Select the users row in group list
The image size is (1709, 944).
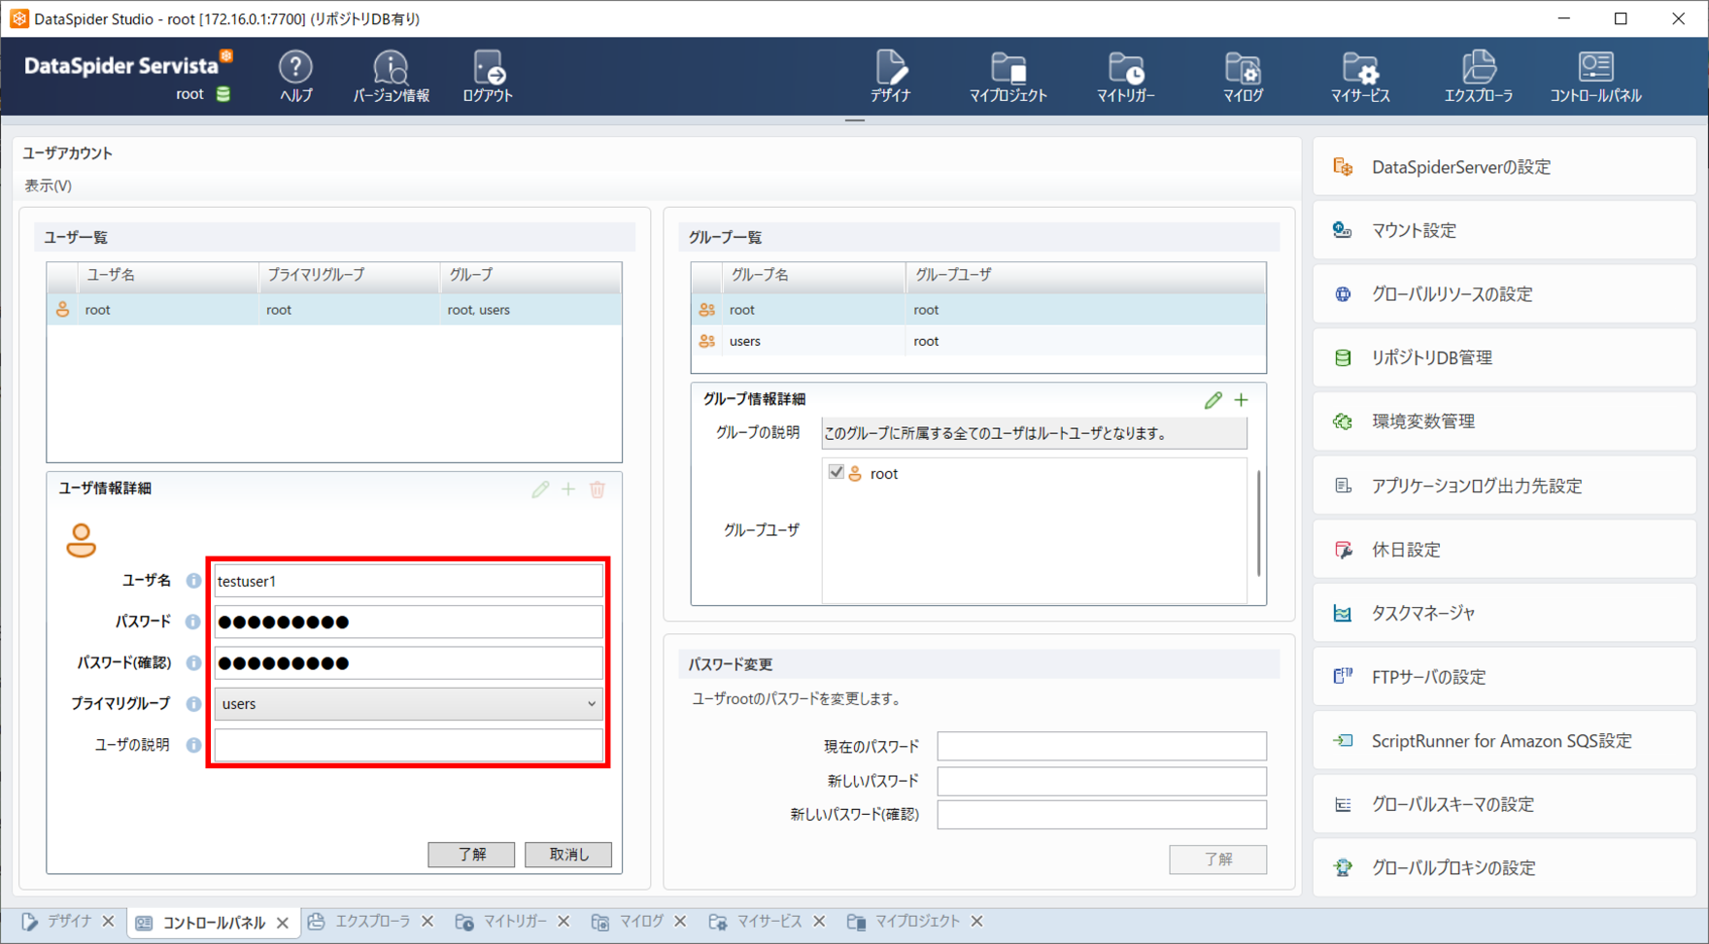click(978, 341)
